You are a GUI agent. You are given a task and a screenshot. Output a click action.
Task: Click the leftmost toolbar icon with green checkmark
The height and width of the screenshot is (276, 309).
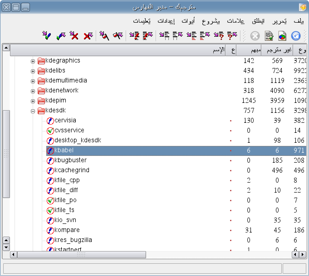point(46,35)
